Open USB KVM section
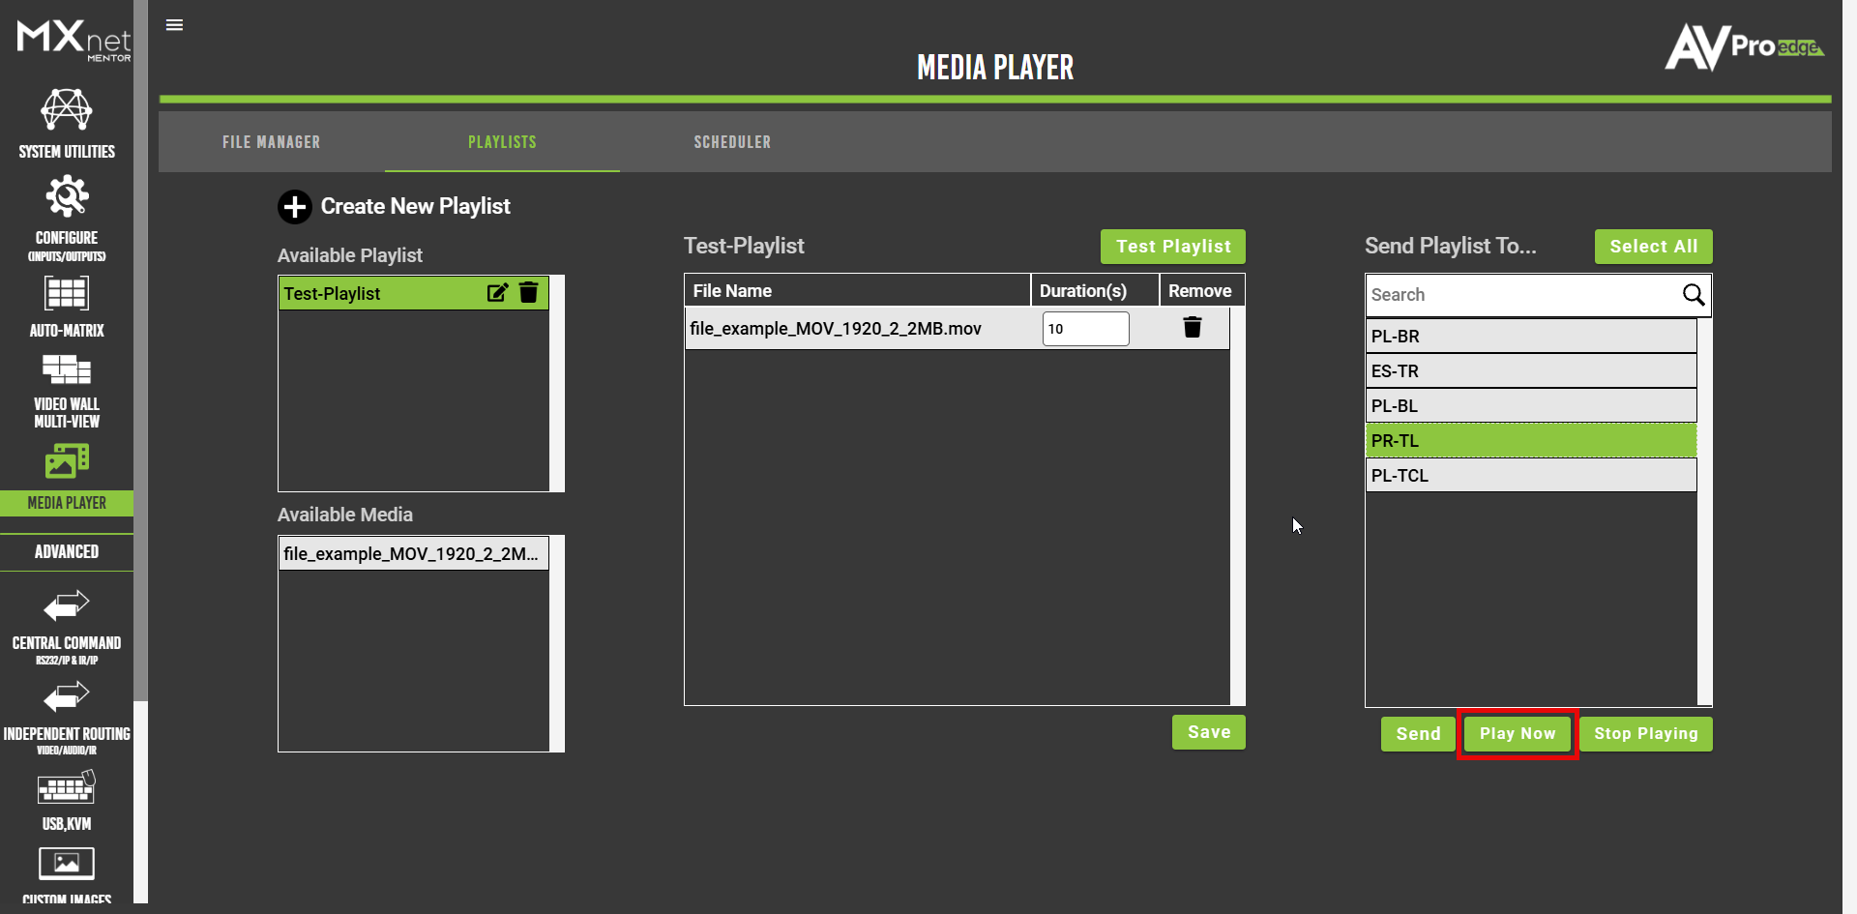 (x=67, y=799)
